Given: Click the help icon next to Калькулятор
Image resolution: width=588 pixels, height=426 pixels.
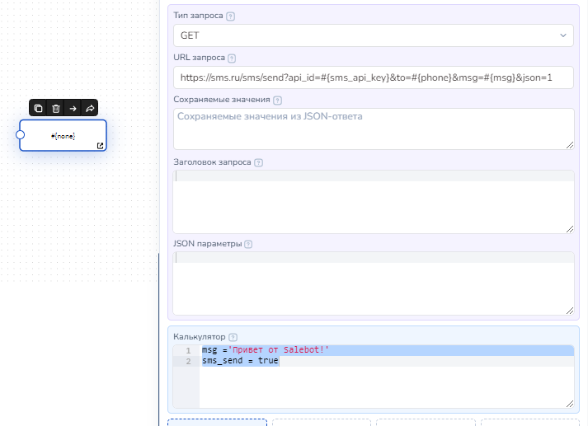Looking at the screenshot, I should point(233,337).
